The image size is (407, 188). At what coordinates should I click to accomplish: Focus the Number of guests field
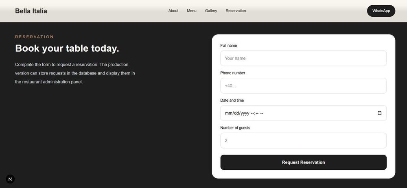[304, 140]
